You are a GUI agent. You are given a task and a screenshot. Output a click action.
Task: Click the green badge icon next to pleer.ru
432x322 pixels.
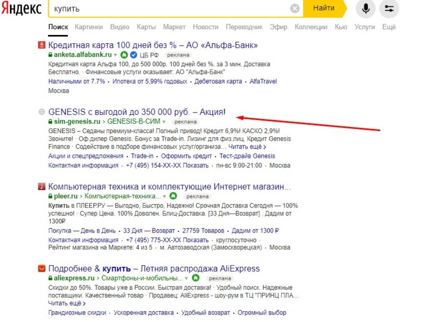pos(173,196)
